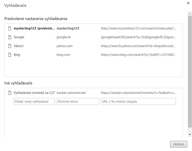Click the Yahoo search URL text

pyautogui.click(x=138, y=46)
